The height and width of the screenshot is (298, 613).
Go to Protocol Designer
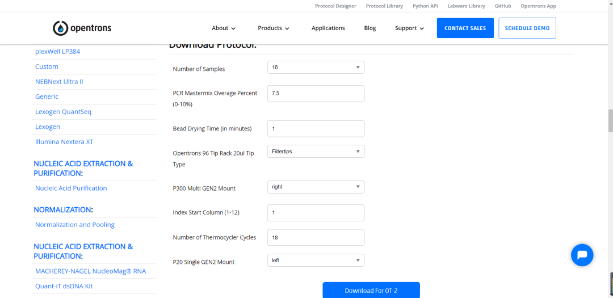[x=336, y=6]
